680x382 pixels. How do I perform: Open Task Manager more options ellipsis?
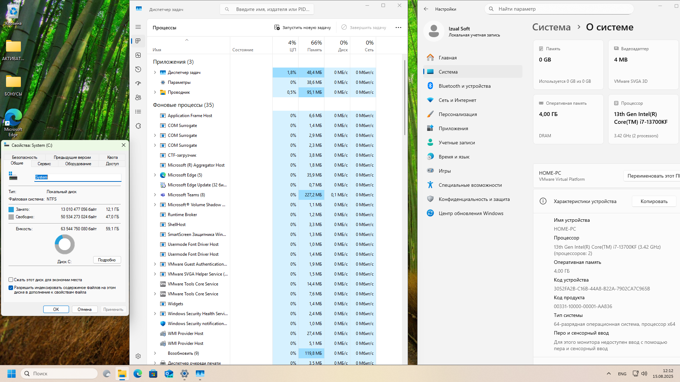click(398, 28)
